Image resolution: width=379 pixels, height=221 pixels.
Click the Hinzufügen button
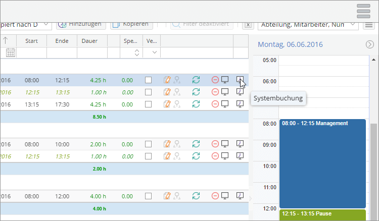click(80, 24)
